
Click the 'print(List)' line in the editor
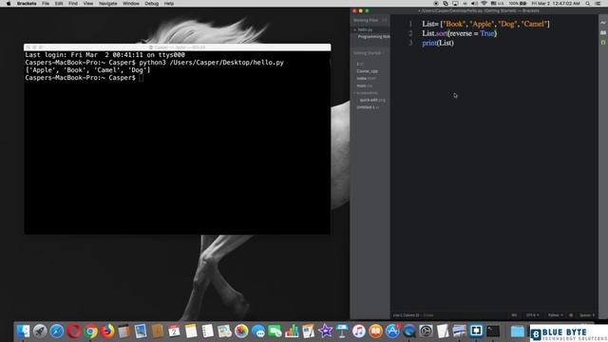coord(438,43)
